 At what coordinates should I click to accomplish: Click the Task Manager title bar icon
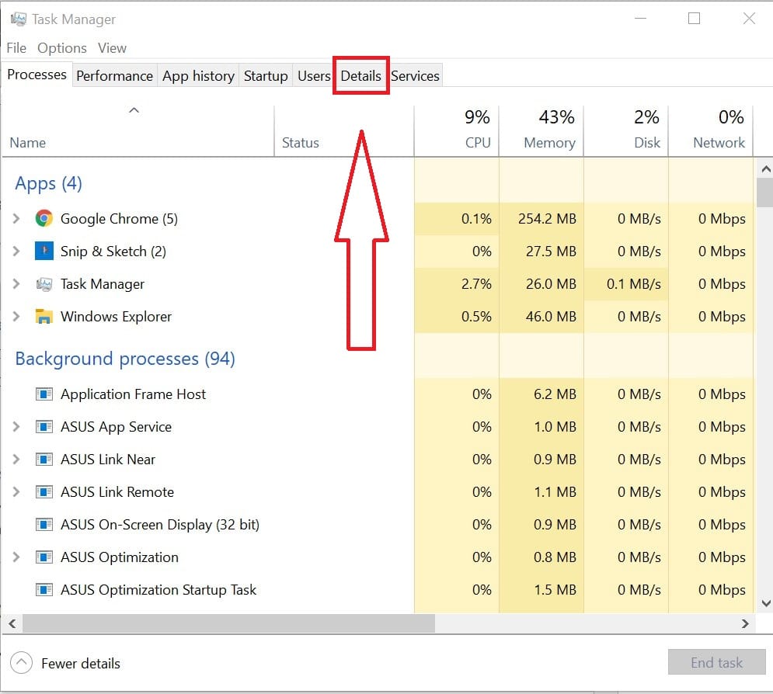click(18, 19)
